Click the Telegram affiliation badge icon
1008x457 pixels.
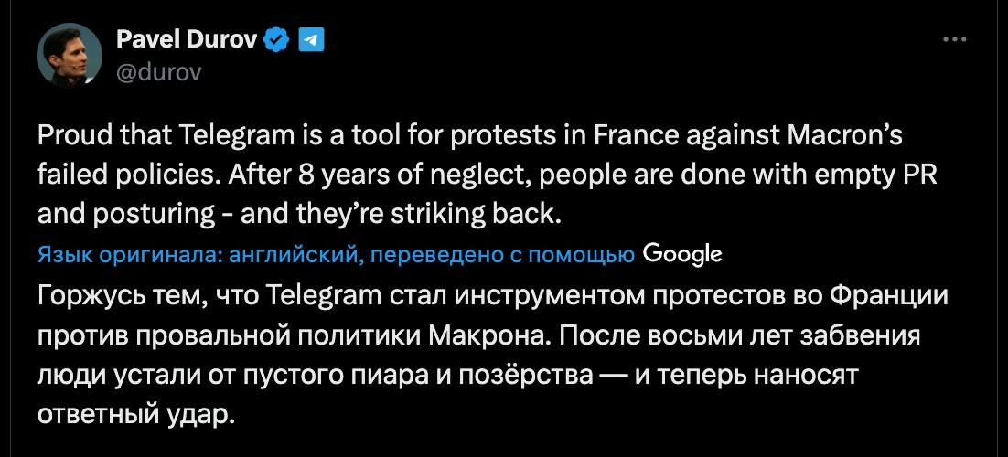(312, 39)
